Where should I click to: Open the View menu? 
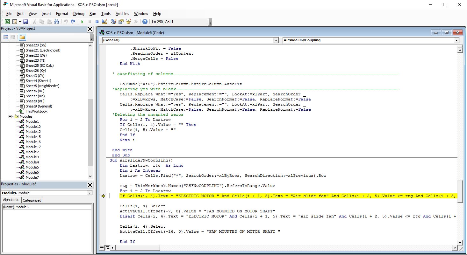point(32,14)
